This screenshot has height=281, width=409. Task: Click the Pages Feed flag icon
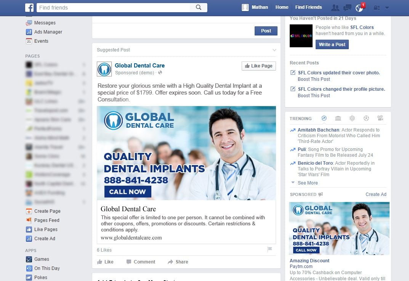pyautogui.click(x=29, y=220)
